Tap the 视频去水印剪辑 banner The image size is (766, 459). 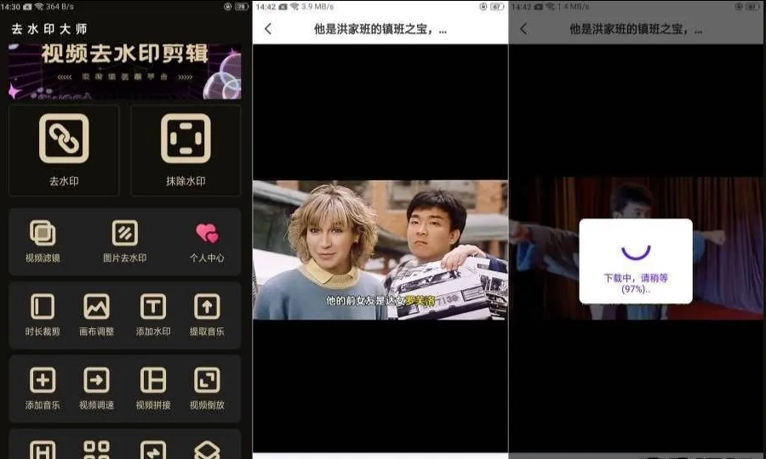click(124, 71)
